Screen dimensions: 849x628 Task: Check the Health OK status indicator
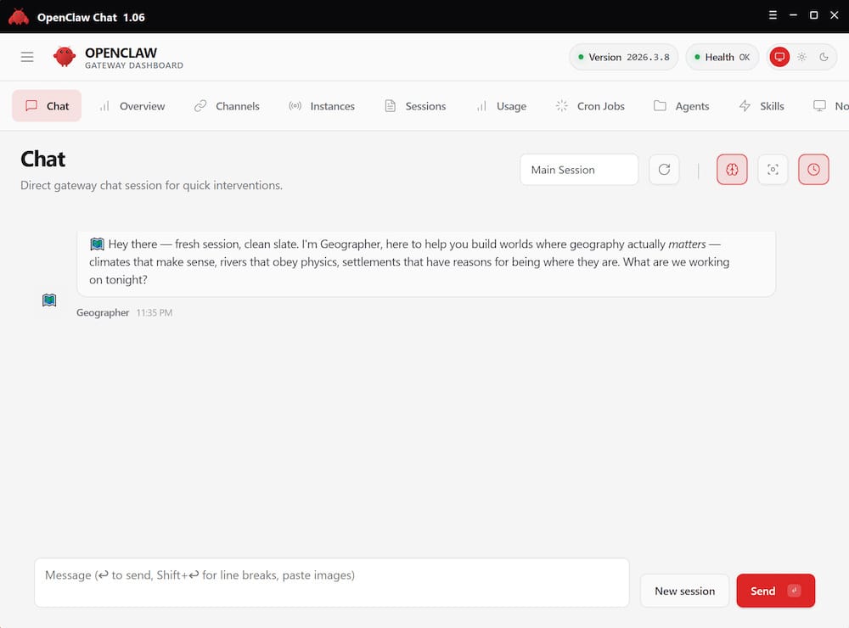pyautogui.click(x=721, y=56)
